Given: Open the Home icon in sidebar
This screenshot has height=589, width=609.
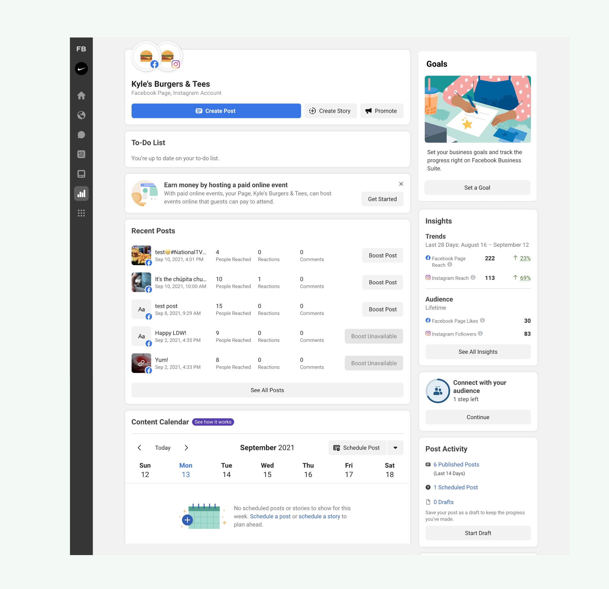Looking at the screenshot, I should tap(81, 95).
